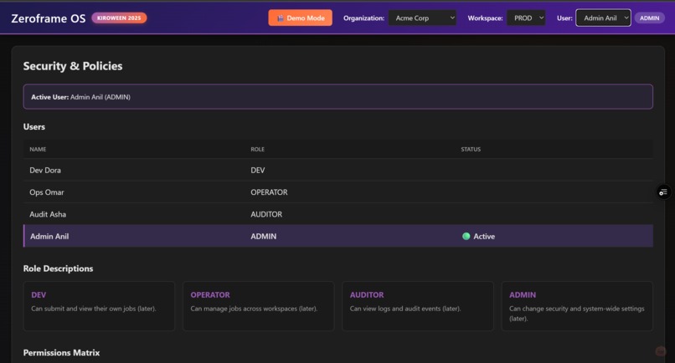Screen dimensions: 675x363
Task: Click the Role Descriptions heading
Action: coord(58,268)
